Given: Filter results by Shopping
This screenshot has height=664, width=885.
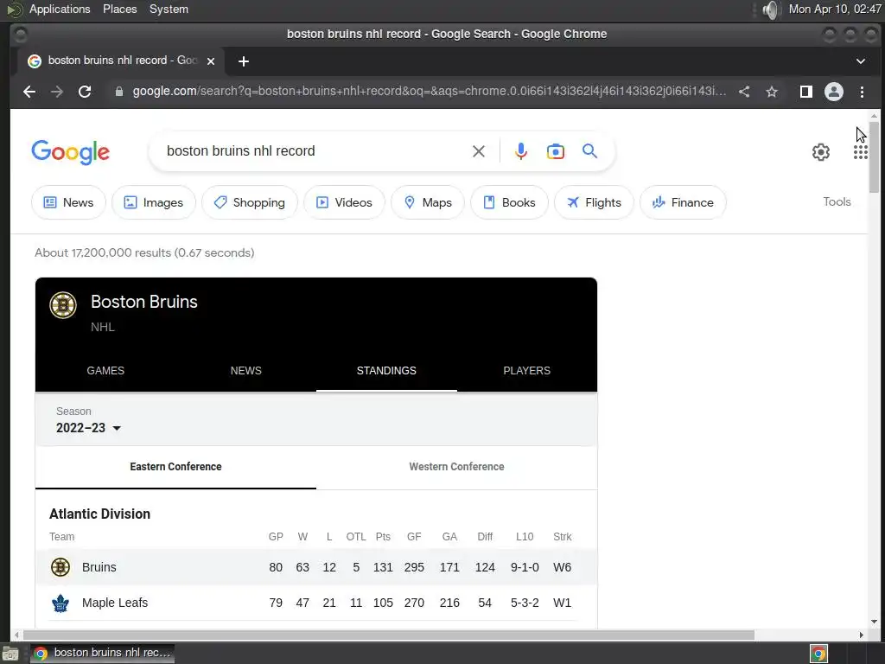Looking at the screenshot, I should [250, 202].
